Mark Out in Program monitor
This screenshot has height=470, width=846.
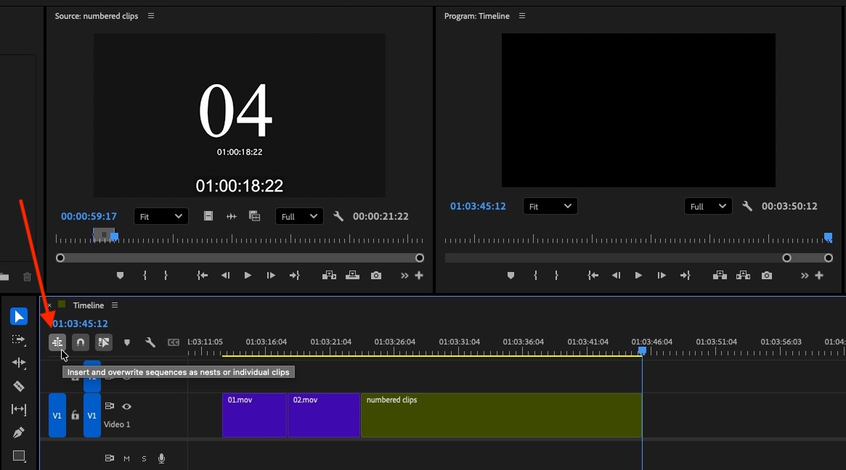pyautogui.click(x=556, y=276)
